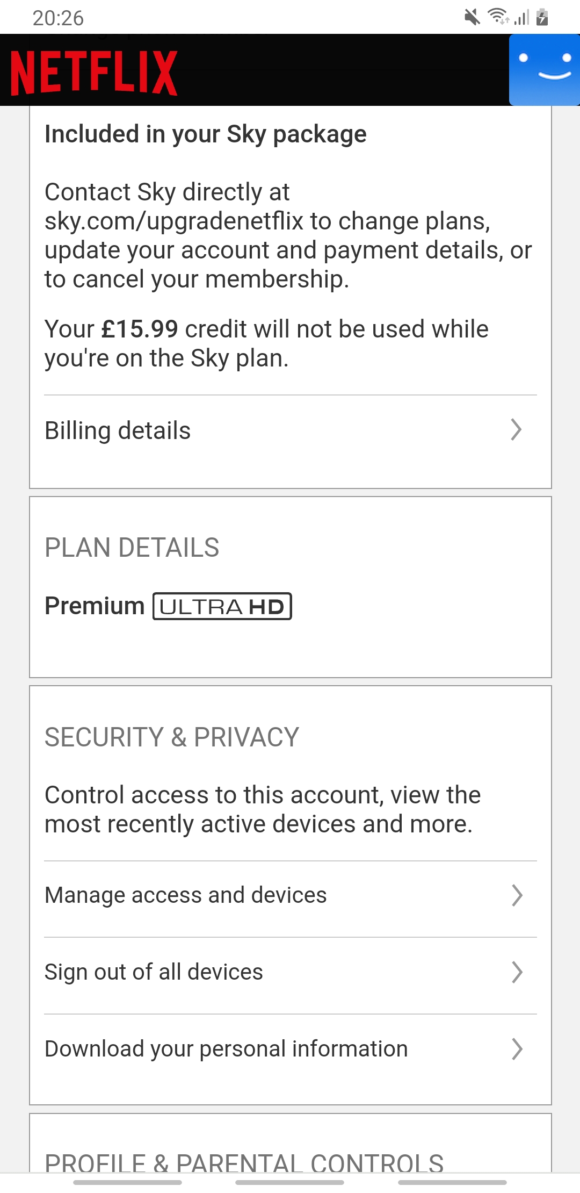Tap the Included in your Sky package heading
The width and height of the screenshot is (580, 1193).
205,134
